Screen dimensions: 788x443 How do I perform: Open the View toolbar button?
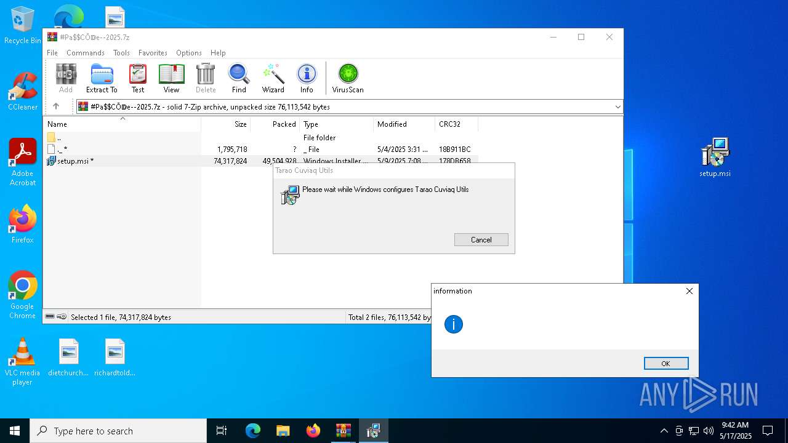[x=171, y=78]
